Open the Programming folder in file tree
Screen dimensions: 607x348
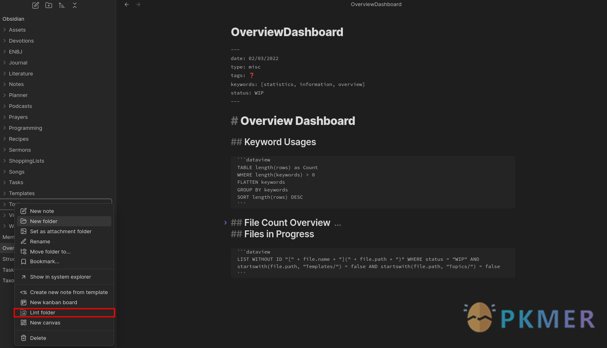pos(25,128)
